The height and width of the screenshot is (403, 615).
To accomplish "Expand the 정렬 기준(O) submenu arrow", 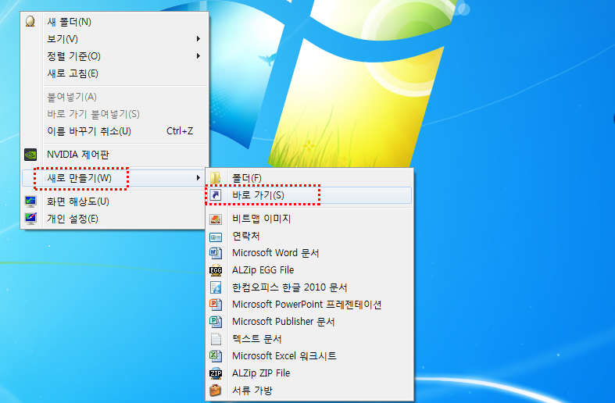I will pyautogui.click(x=198, y=55).
